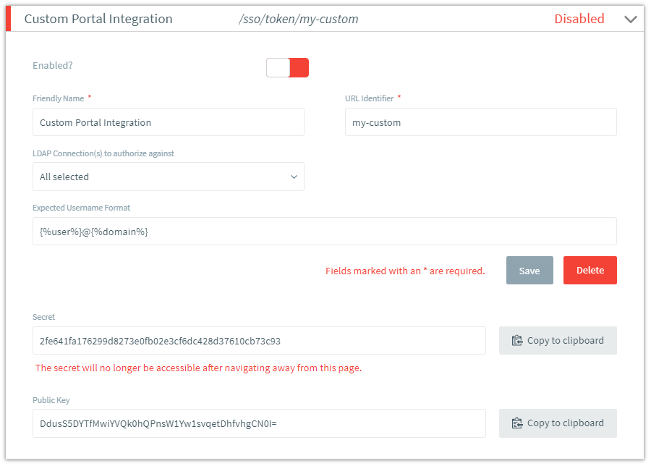Open the LDAP Connection(s) dropdown

[168, 177]
